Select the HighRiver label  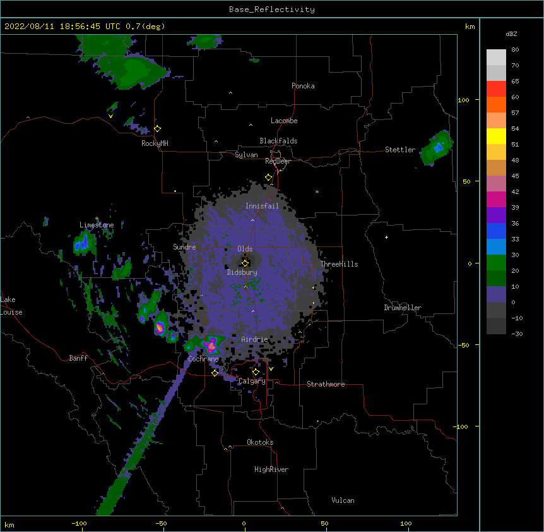coord(271,469)
